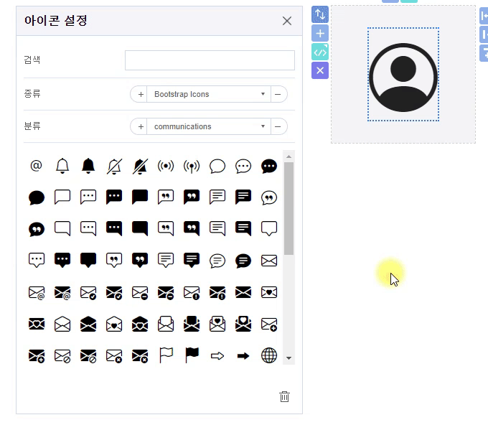Click the icon search input field
The height and width of the screenshot is (425, 488).
(x=210, y=60)
